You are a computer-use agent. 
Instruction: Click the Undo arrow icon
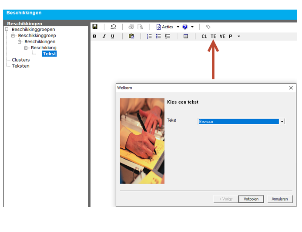point(113,27)
